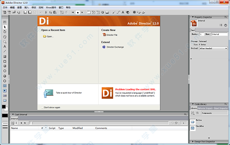The image size is (230, 145).
Task: Select the Hand tool
Action: pos(5,37)
